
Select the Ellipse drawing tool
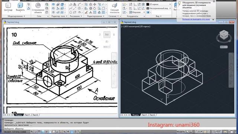pyautogui.click(x=79, y=12)
